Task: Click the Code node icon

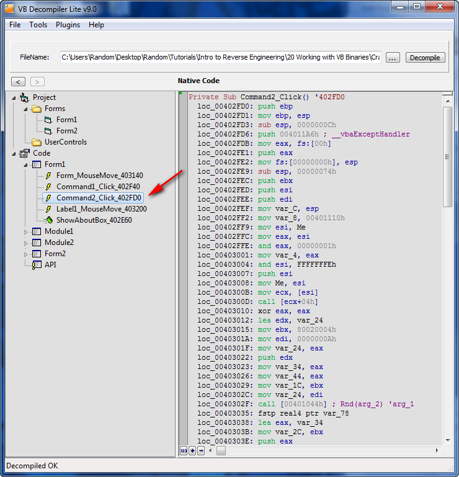Action: click(24, 153)
